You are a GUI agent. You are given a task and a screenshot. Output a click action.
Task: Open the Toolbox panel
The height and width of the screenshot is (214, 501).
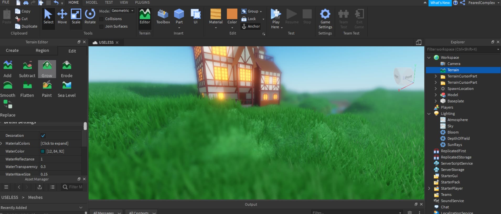pos(163,17)
